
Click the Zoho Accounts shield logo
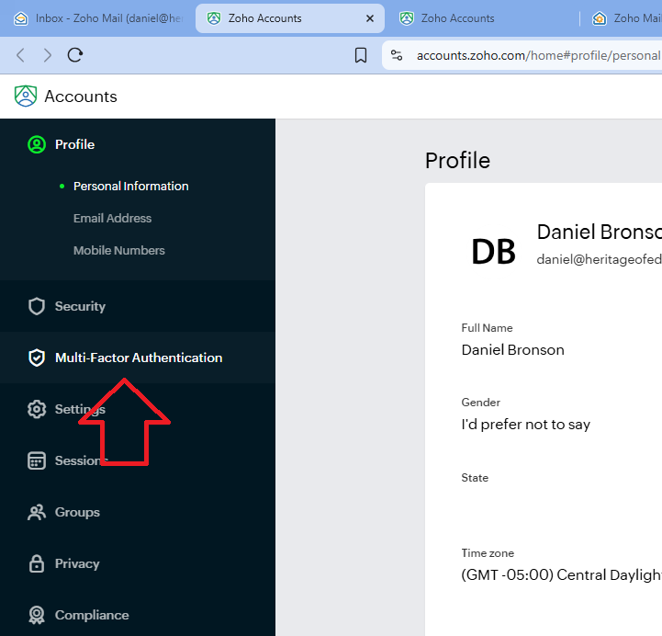point(26,96)
